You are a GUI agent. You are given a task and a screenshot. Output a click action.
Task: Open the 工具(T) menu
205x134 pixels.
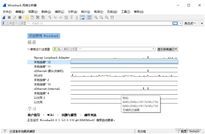point(125,12)
